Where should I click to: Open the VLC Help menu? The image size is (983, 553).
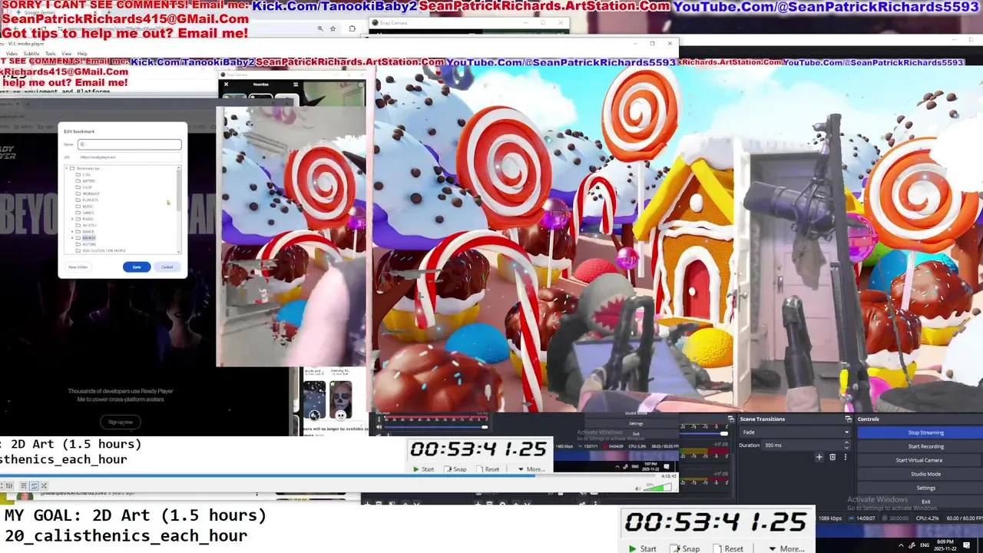tap(82, 54)
